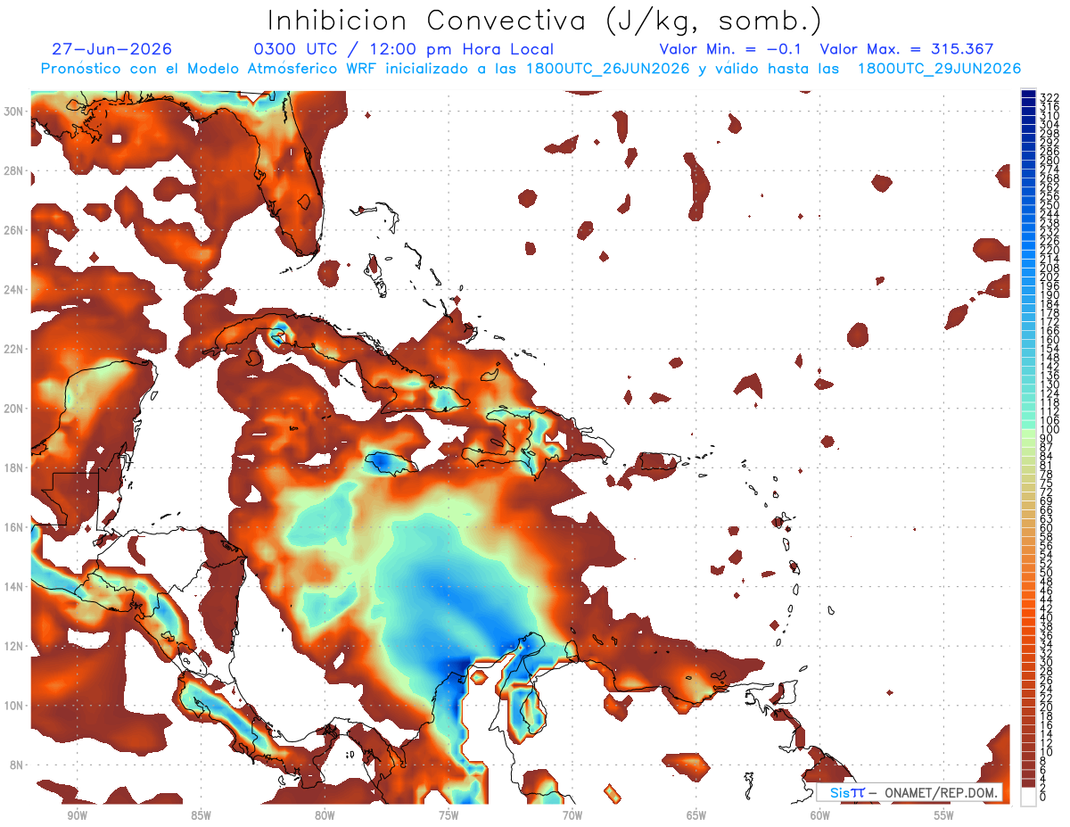
Task: Click the 70W longitude label
Action: coord(572,815)
